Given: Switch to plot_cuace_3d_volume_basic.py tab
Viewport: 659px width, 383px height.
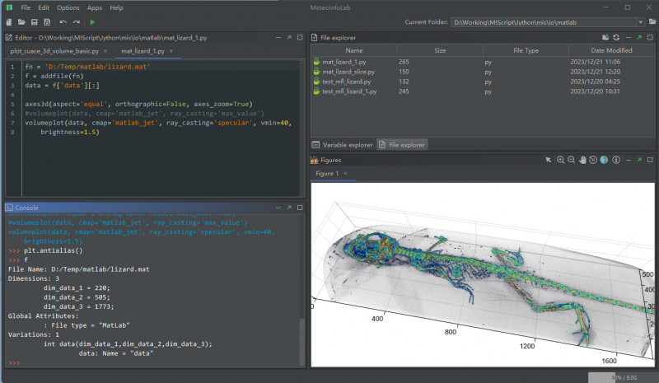Looking at the screenshot, I should pyautogui.click(x=54, y=51).
